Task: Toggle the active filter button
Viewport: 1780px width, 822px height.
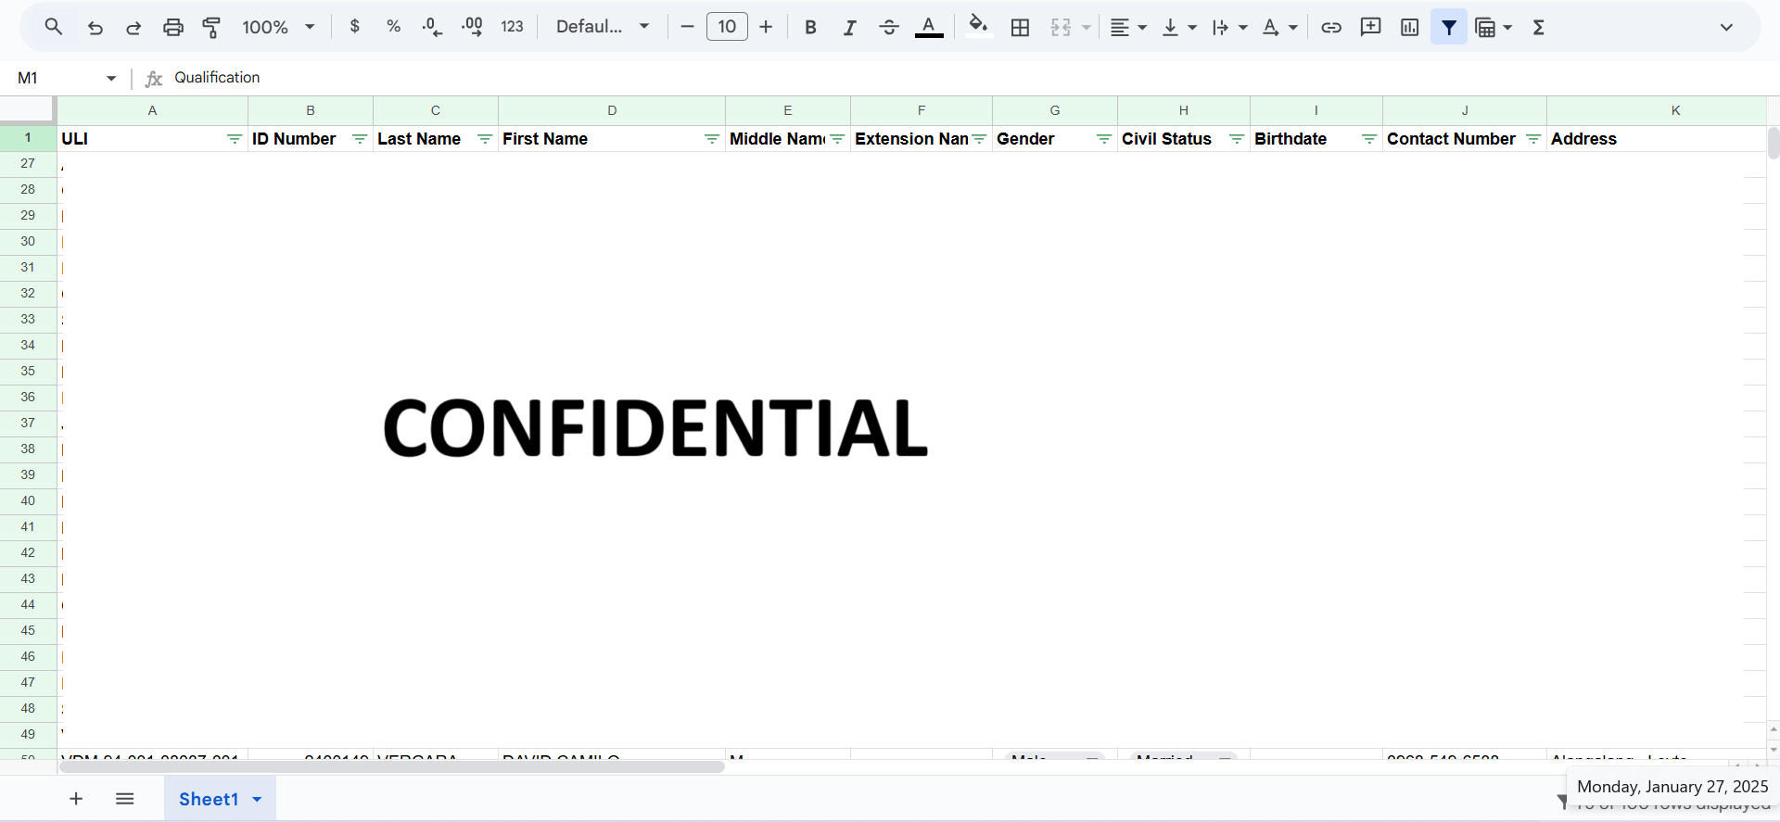Action: 1449,27
